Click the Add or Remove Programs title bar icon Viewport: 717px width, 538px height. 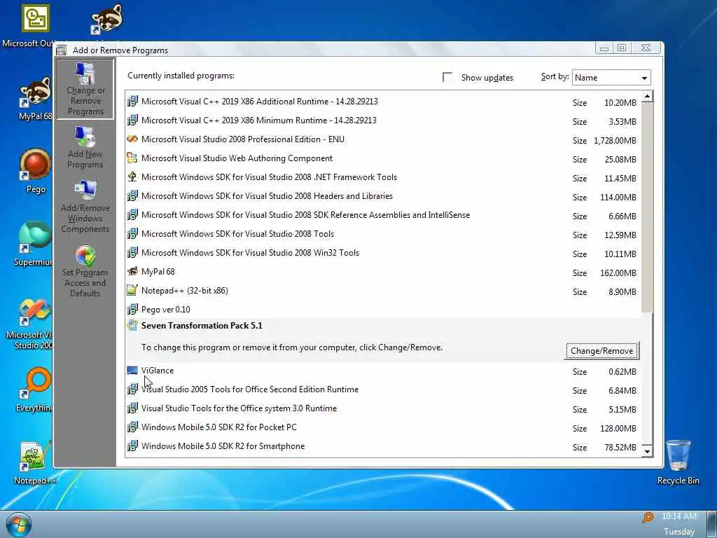(x=62, y=50)
